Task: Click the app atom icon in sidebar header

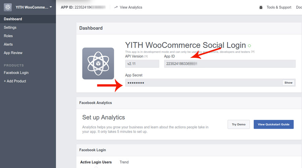Action: (x=8, y=7)
